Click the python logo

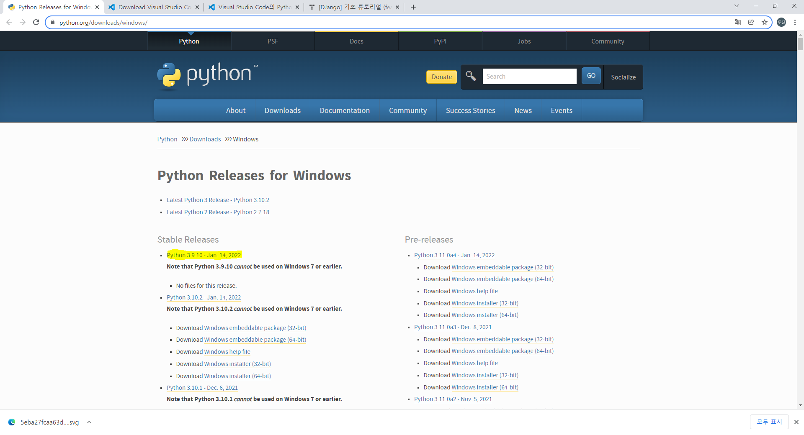tap(208, 77)
